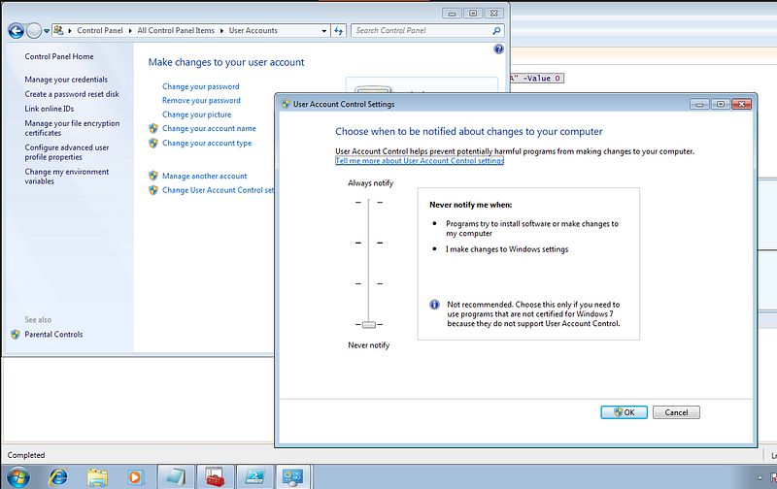Set UAC slider to Always notify tick
This screenshot has height=489, width=777.
[369, 203]
